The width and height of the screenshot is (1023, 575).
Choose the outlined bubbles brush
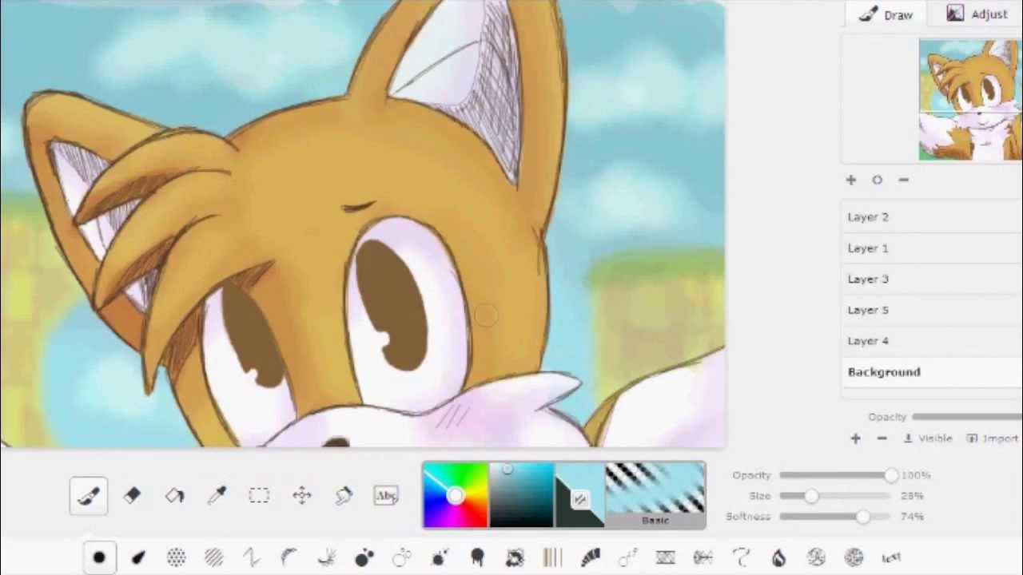[401, 557]
